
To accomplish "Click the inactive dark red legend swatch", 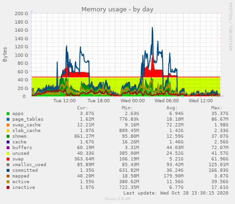I will point(8,187).
